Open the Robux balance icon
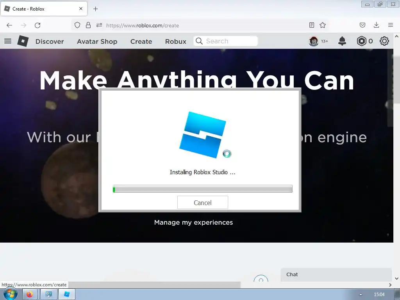Image resolution: width=400 pixels, height=300 pixels. [361, 41]
